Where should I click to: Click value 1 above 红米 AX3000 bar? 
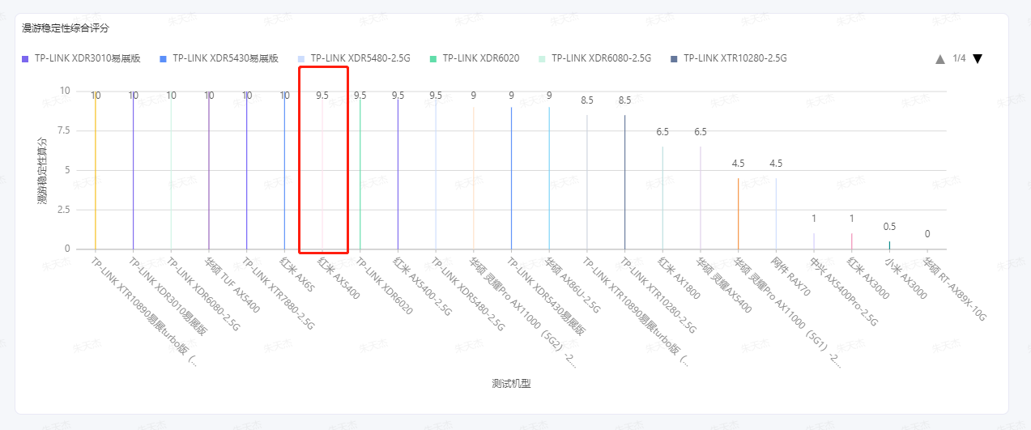coord(851,219)
